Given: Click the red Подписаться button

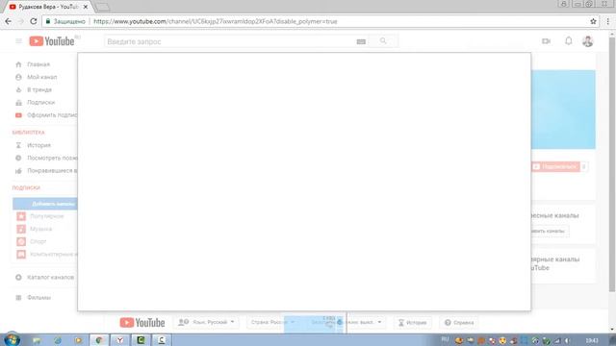Looking at the screenshot, I should click(x=555, y=166).
